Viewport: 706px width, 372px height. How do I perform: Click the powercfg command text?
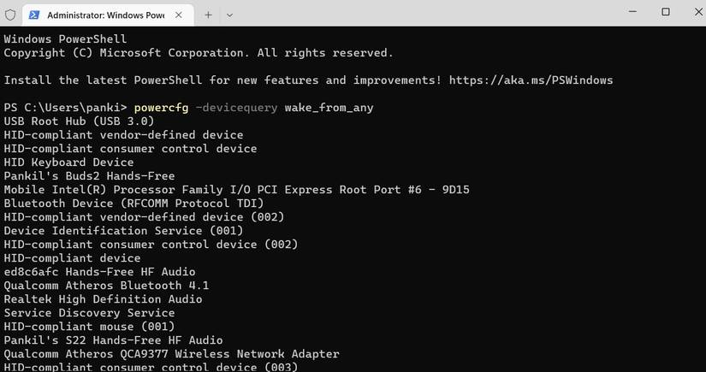pos(161,108)
